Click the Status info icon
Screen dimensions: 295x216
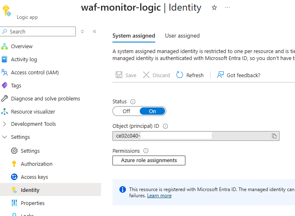click(133, 102)
